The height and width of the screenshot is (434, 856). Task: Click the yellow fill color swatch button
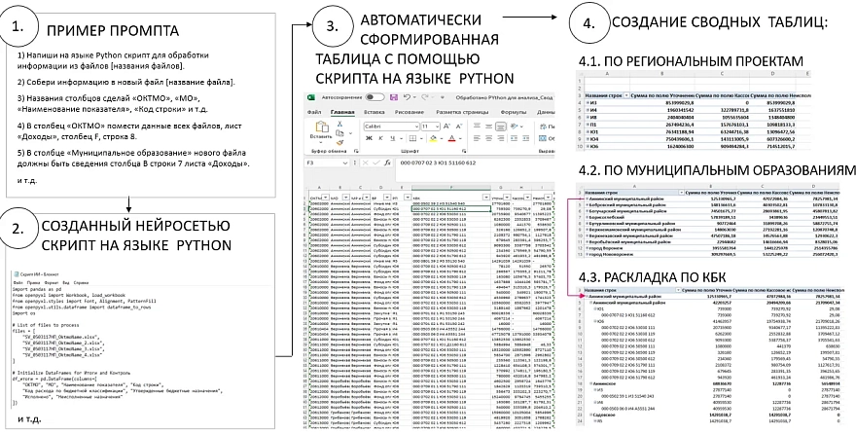tap(433, 138)
